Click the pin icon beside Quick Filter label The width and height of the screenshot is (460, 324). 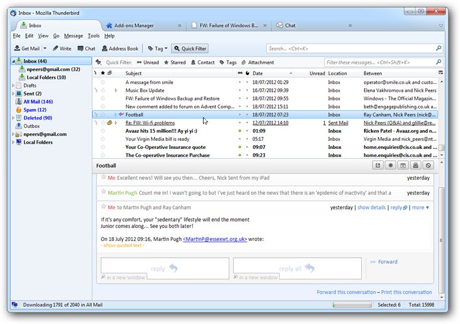tap(99, 63)
